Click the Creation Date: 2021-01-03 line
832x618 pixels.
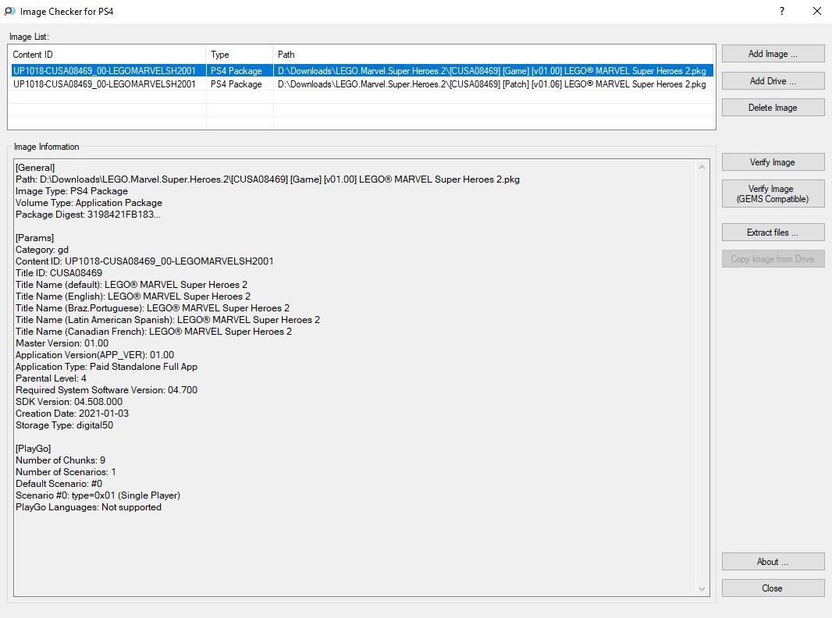pyautogui.click(x=72, y=414)
